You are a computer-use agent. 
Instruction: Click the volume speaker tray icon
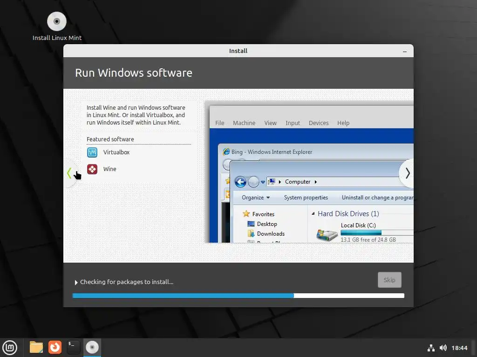tap(443, 348)
